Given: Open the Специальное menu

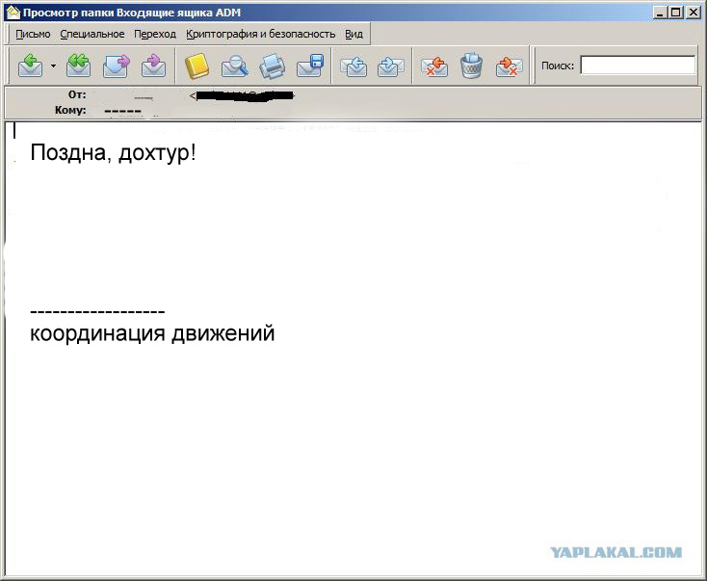Looking at the screenshot, I should 92,34.
